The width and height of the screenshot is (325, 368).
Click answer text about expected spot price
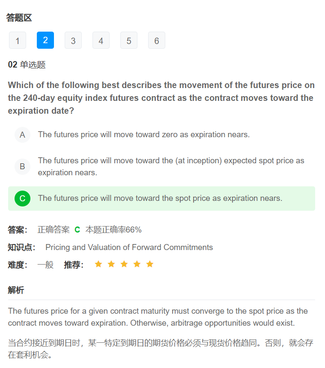171,166
